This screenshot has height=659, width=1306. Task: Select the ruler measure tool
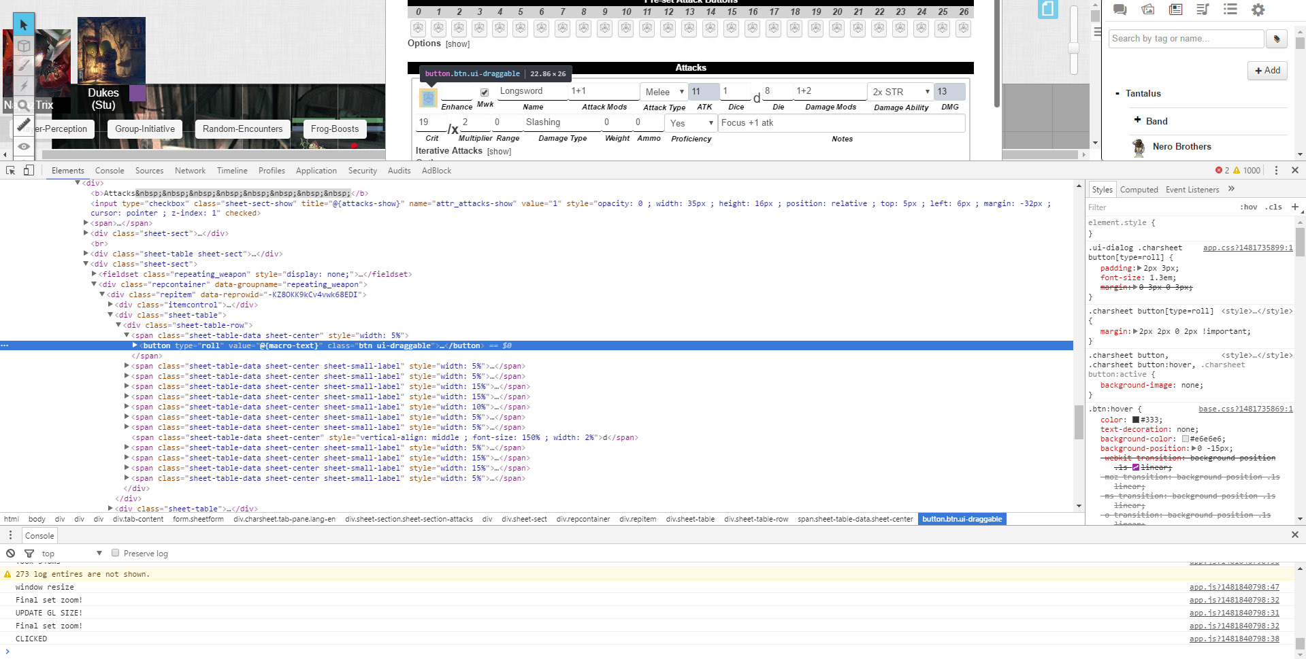[x=24, y=125]
